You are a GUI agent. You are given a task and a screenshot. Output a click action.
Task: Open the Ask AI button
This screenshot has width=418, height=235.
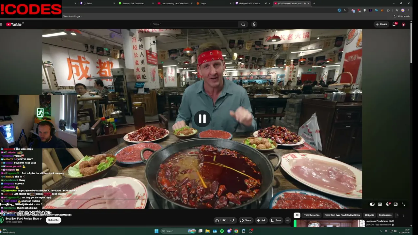(x=261, y=220)
